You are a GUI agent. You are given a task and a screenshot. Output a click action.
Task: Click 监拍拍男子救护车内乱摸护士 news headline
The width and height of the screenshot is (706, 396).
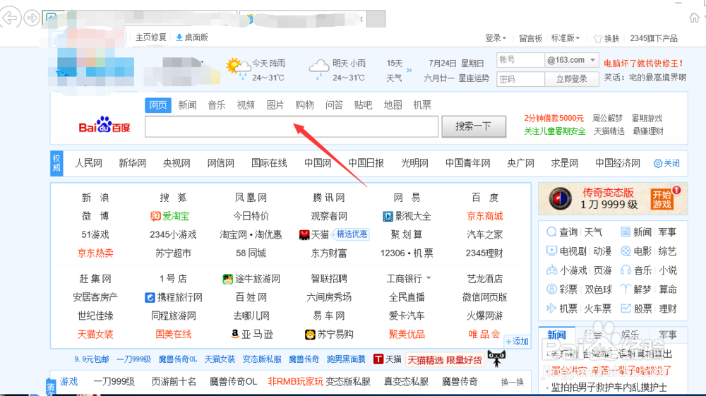609,387
